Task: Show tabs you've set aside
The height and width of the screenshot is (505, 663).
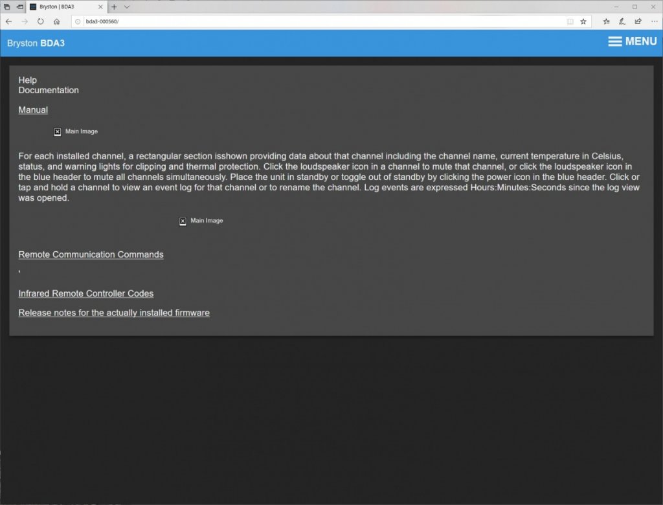Action: [x=6, y=6]
